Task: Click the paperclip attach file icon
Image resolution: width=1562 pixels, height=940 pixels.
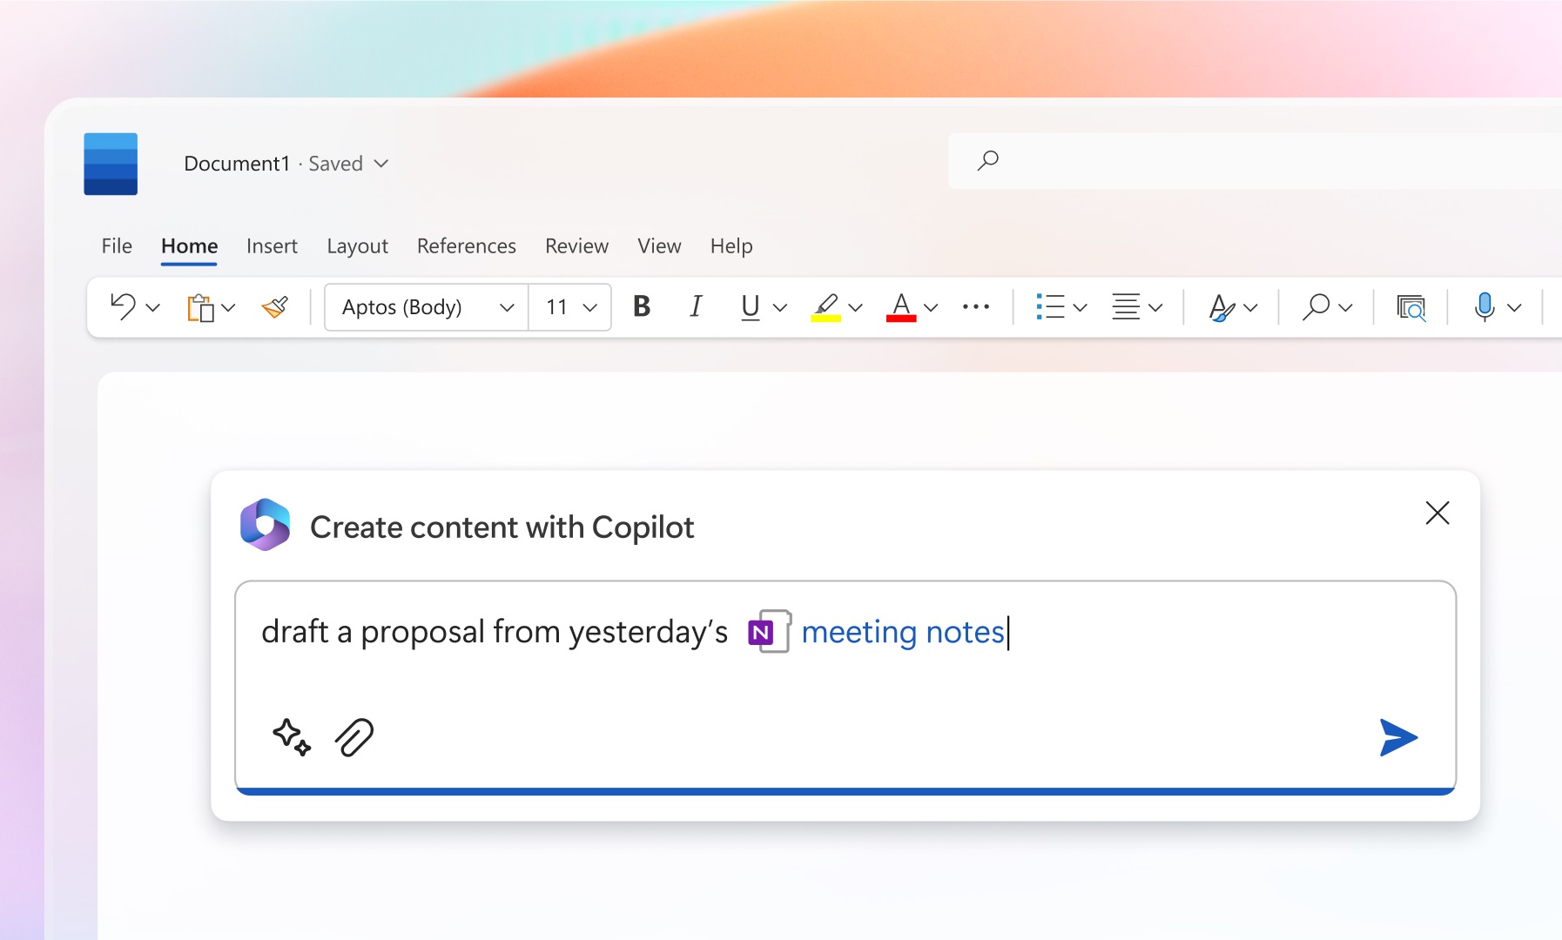Action: coord(354,737)
